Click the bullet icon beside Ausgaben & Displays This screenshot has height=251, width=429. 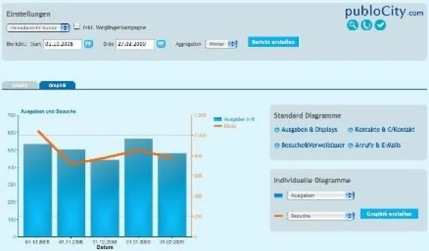277,130
